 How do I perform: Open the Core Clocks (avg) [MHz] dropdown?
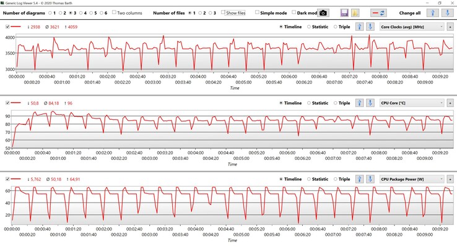pos(411,27)
